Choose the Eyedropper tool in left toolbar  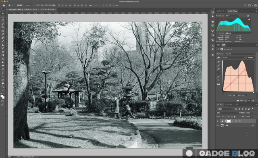pos(3,34)
